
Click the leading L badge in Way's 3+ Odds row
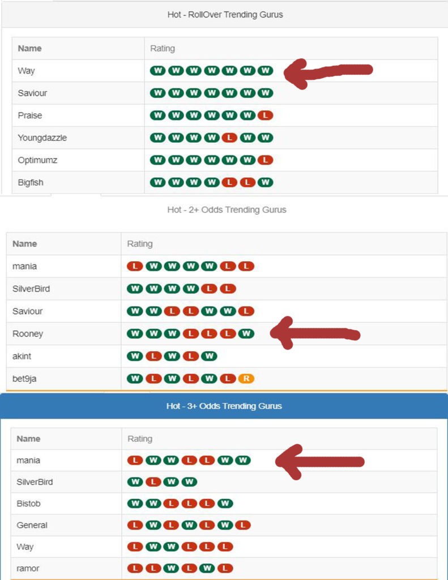coord(135,547)
